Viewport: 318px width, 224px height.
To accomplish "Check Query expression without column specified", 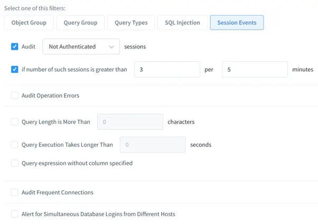I will point(15,163).
